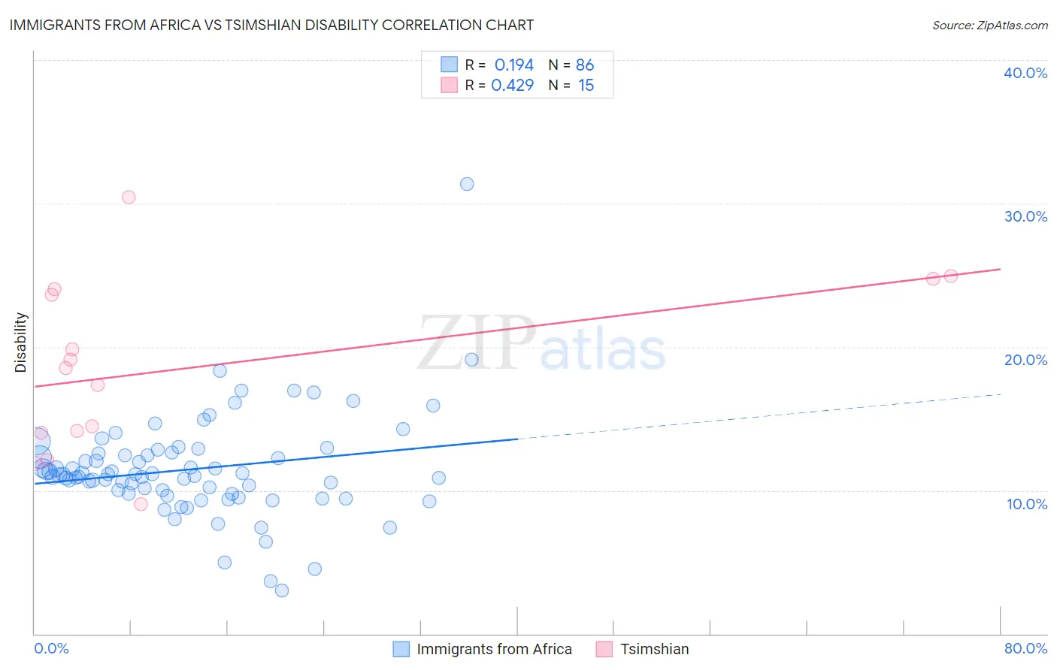Click the Source: ZipAtlas.com text

(x=990, y=25)
